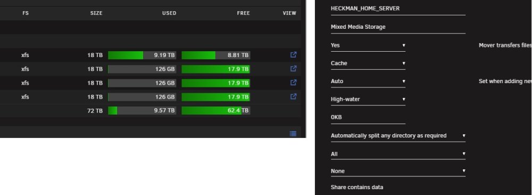Edit the 0KB minimum free space field
The width and height of the screenshot is (532, 195).
coord(368,118)
